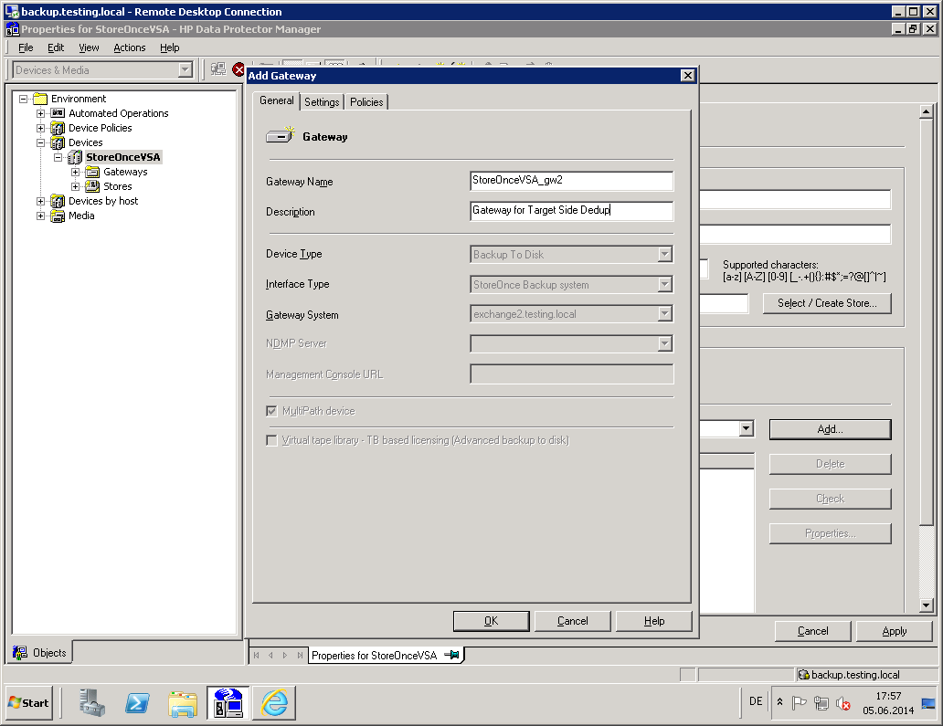The height and width of the screenshot is (726, 943).
Task: Expand the Gateways node
Action: pyautogui.click(x=76, y=172)
